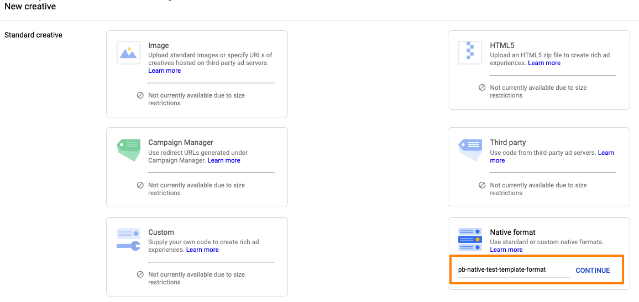Click the Image creative picture icon
Viewport: 639px width, 302px height.
point(129,53)
